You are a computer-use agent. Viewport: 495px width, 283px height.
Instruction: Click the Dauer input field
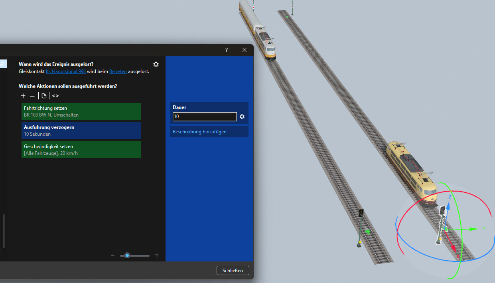tap(205, 117)
